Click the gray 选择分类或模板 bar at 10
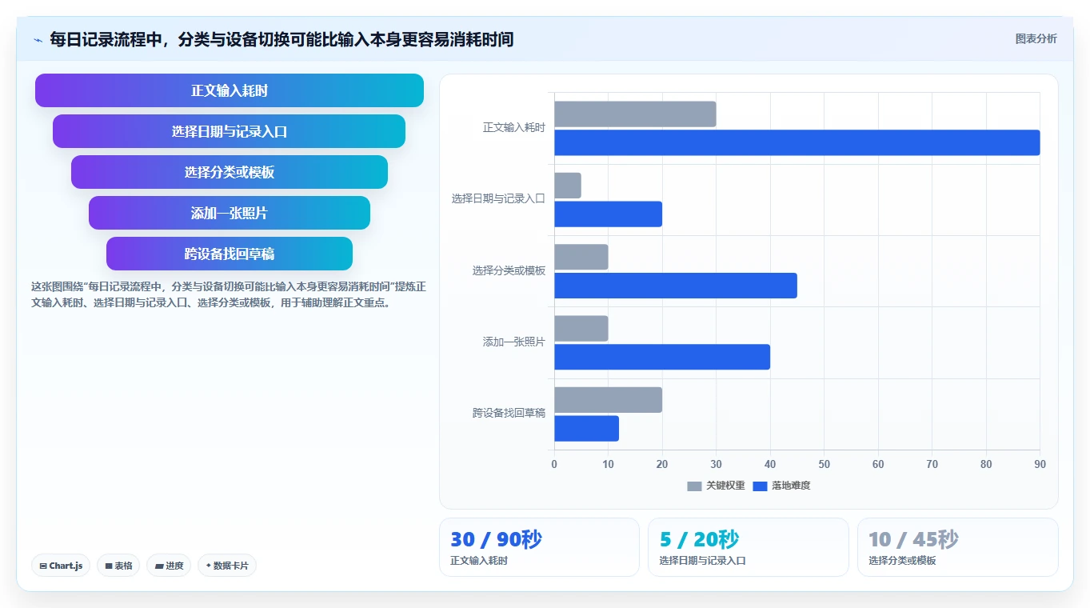The image size is (1090, 608). tap(581, 257)
